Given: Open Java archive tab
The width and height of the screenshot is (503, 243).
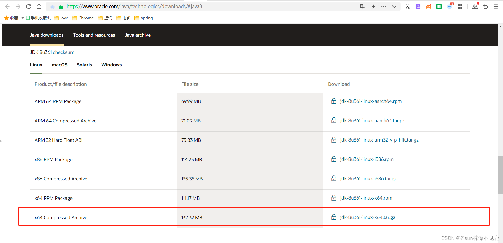Looking at the screenshot, I should coord(138,35).
